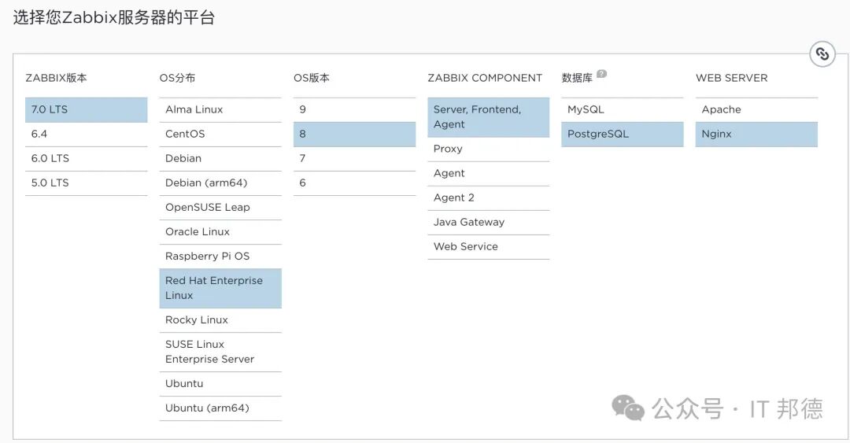Choose Java Gateway component

coord(489,223)
